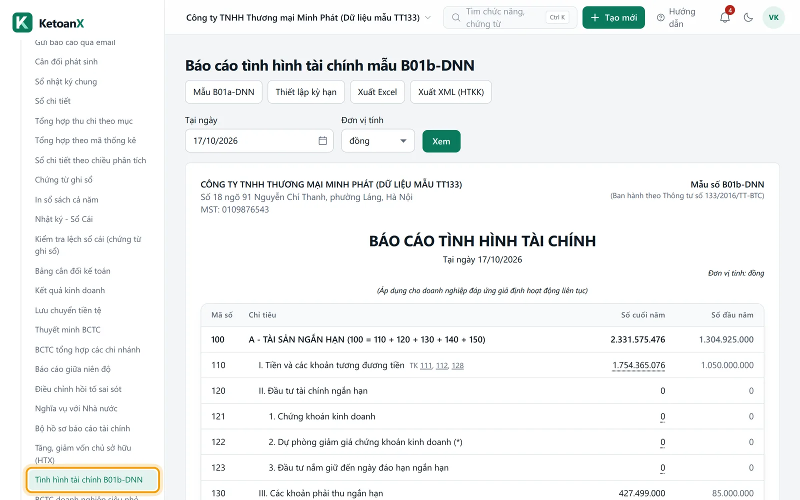Open Bộ hồ sơ báo cáo tài chính
Viewport: 800px width, 500px height.
pyautogui.click(x=82, y=428)
